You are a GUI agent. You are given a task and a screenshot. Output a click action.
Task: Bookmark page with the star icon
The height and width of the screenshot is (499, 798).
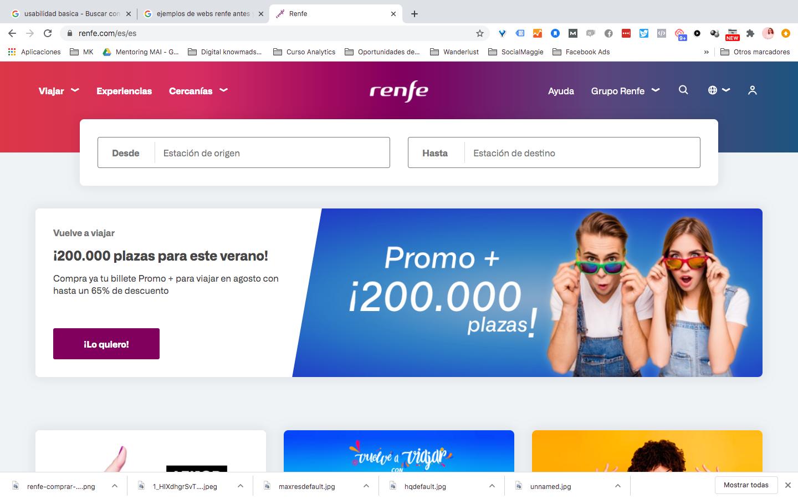480,33
